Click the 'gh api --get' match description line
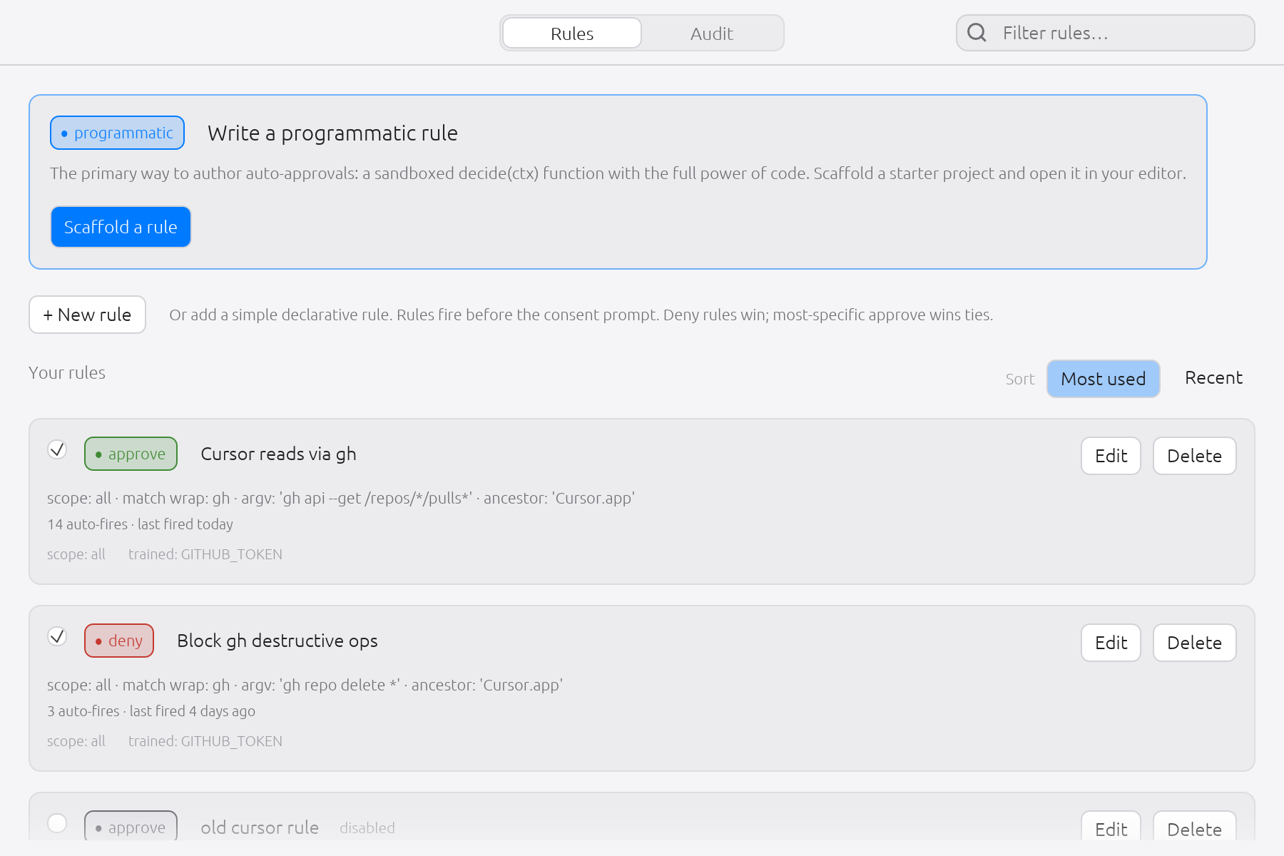The image size is (1284, 856). 341,498
